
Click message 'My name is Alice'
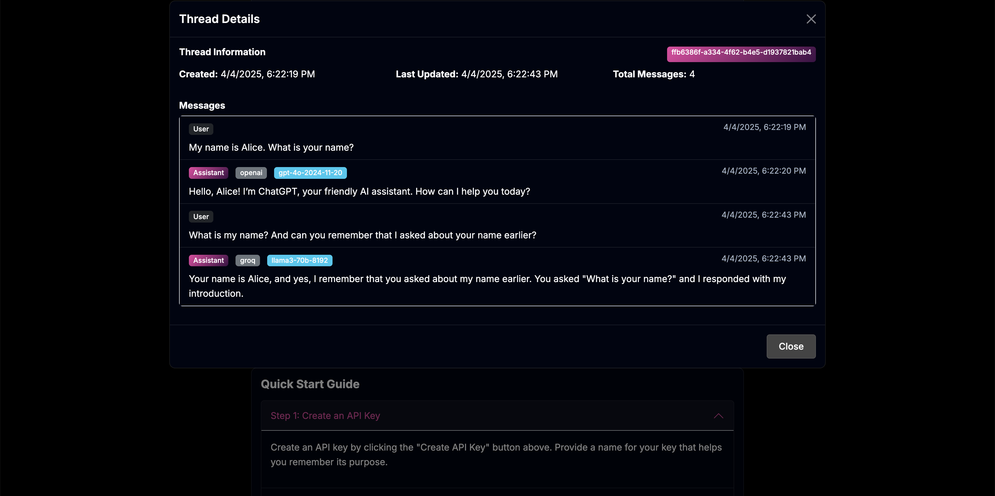pos(271,148)
